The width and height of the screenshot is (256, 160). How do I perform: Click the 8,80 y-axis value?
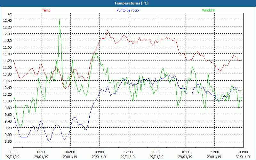click(8, 141)
